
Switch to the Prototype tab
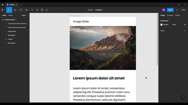point(170,15)
